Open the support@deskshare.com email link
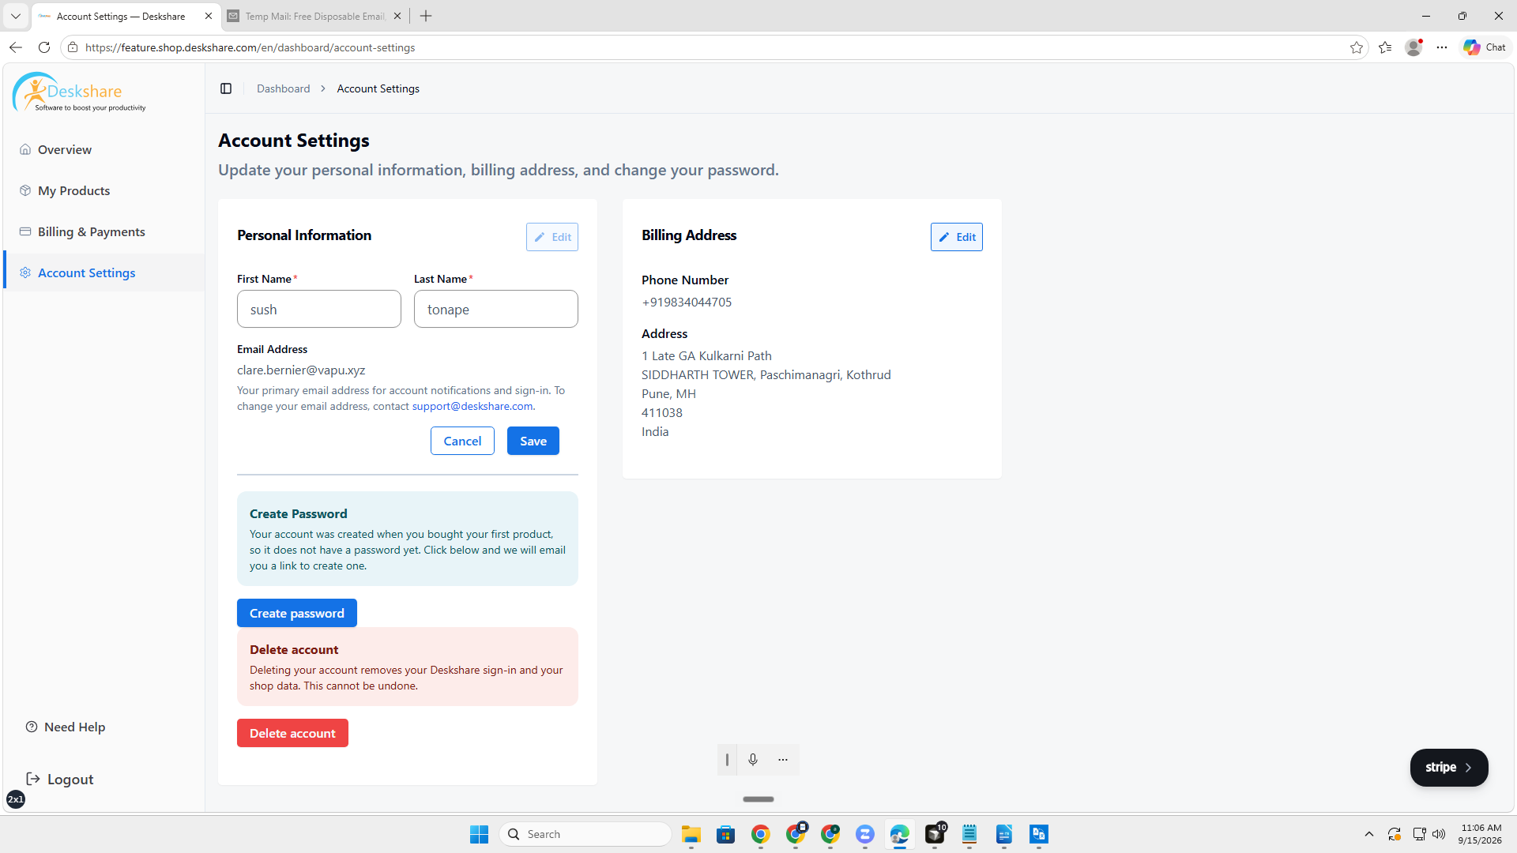The width and height of the screenshot is (1517, 853). 472,406
